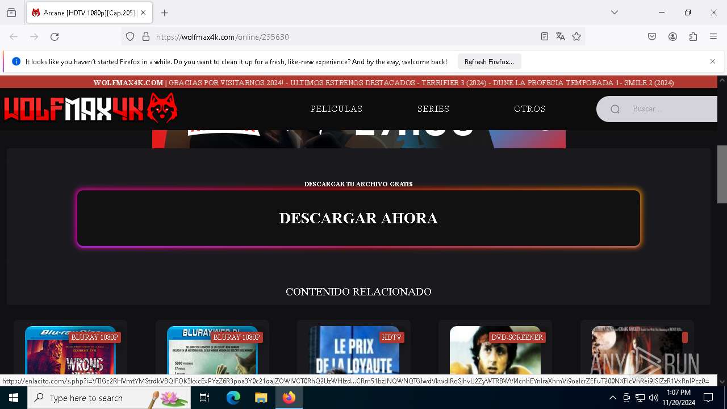Show hidden system tray icons

[x=612, y=398]
